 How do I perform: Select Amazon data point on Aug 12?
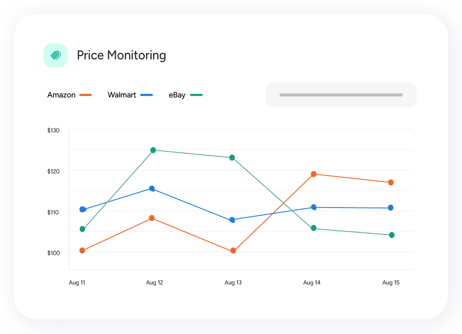pos(152,218)
